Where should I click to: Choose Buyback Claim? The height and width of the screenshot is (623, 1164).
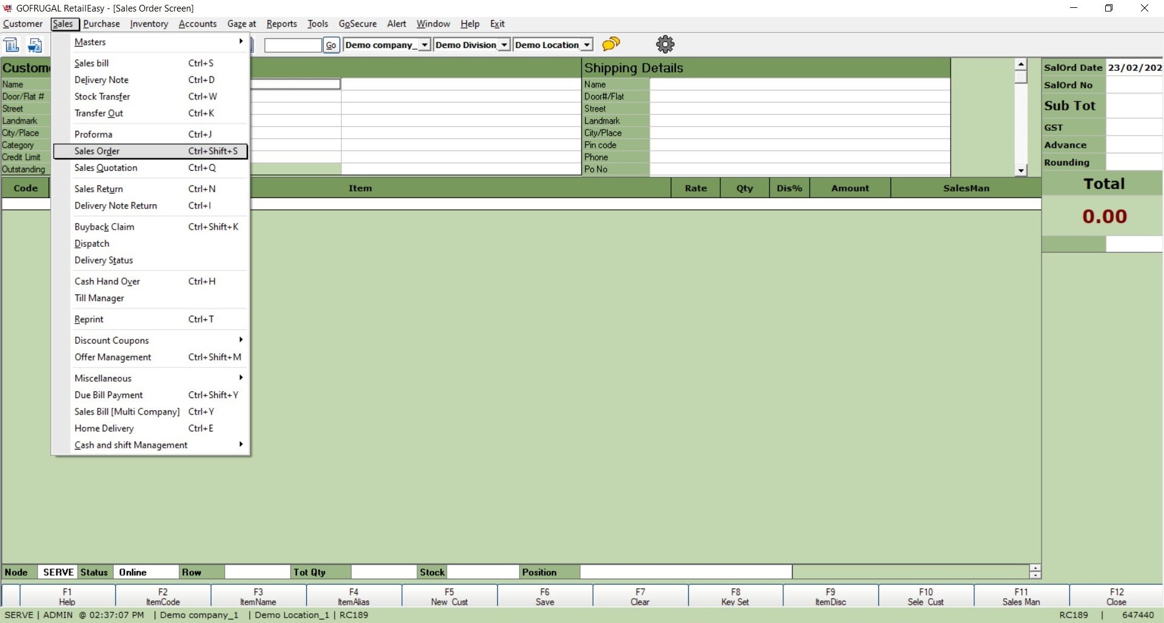[x=151, y=227]
